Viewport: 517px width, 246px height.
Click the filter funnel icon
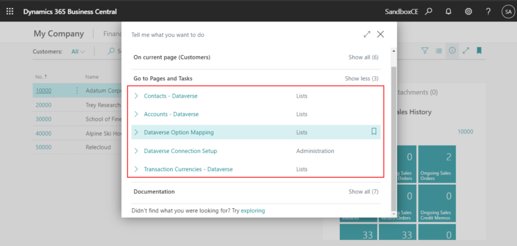click(x=425, y=51)
